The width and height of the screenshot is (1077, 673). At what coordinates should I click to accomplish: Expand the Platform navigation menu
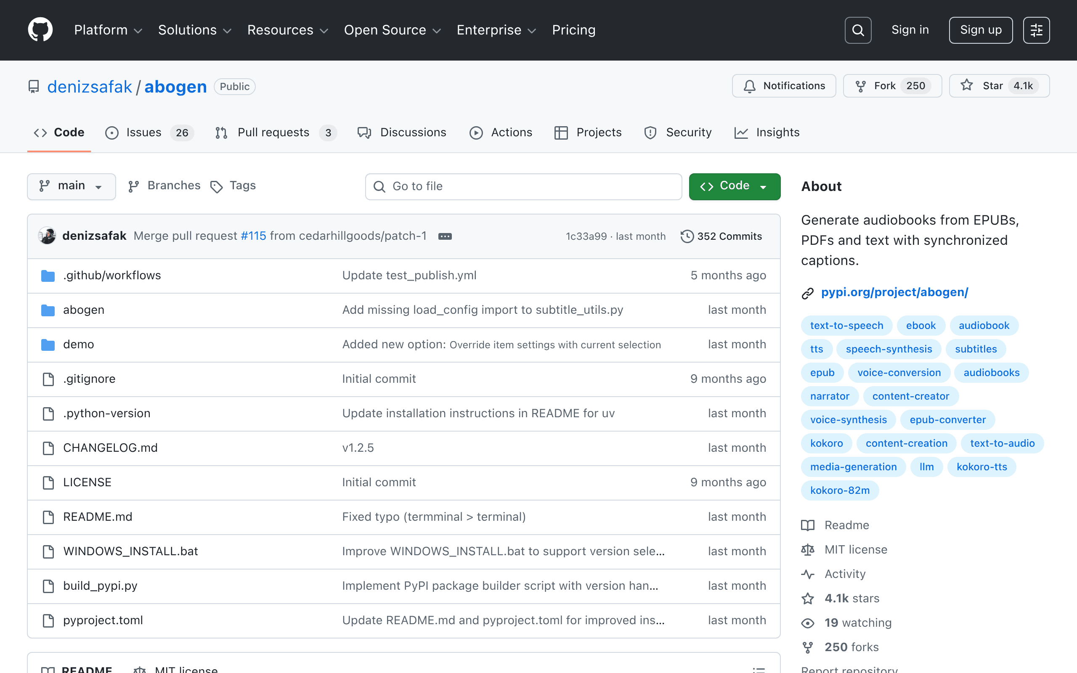pyautogui.click(x=108, y=30)
